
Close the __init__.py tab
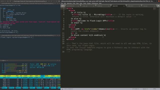point(93,6)
